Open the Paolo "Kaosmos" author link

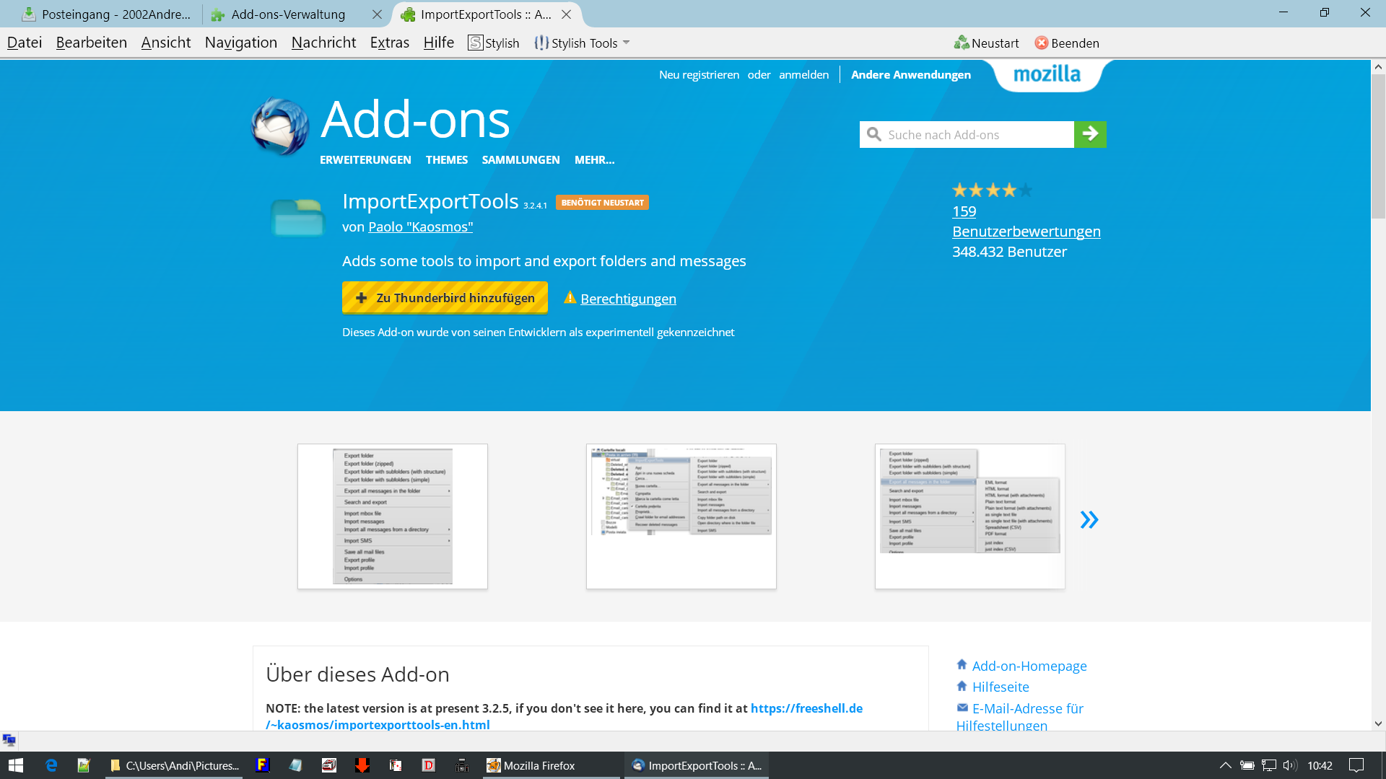point(420,227)
